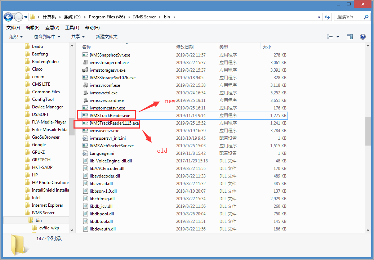Image resolution: width=374 pixels, height=260 pixels.
Task: Click the help question mark icon
Action: point(363,37)
